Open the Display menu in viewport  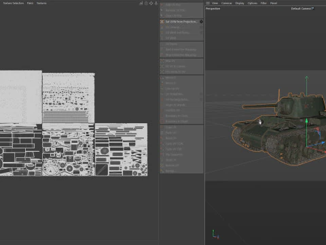point(240,3)
